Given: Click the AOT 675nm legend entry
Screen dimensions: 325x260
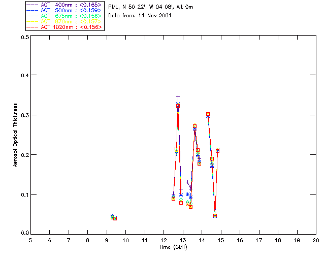Looking at the screenshot, I should (x=64, y=16).
